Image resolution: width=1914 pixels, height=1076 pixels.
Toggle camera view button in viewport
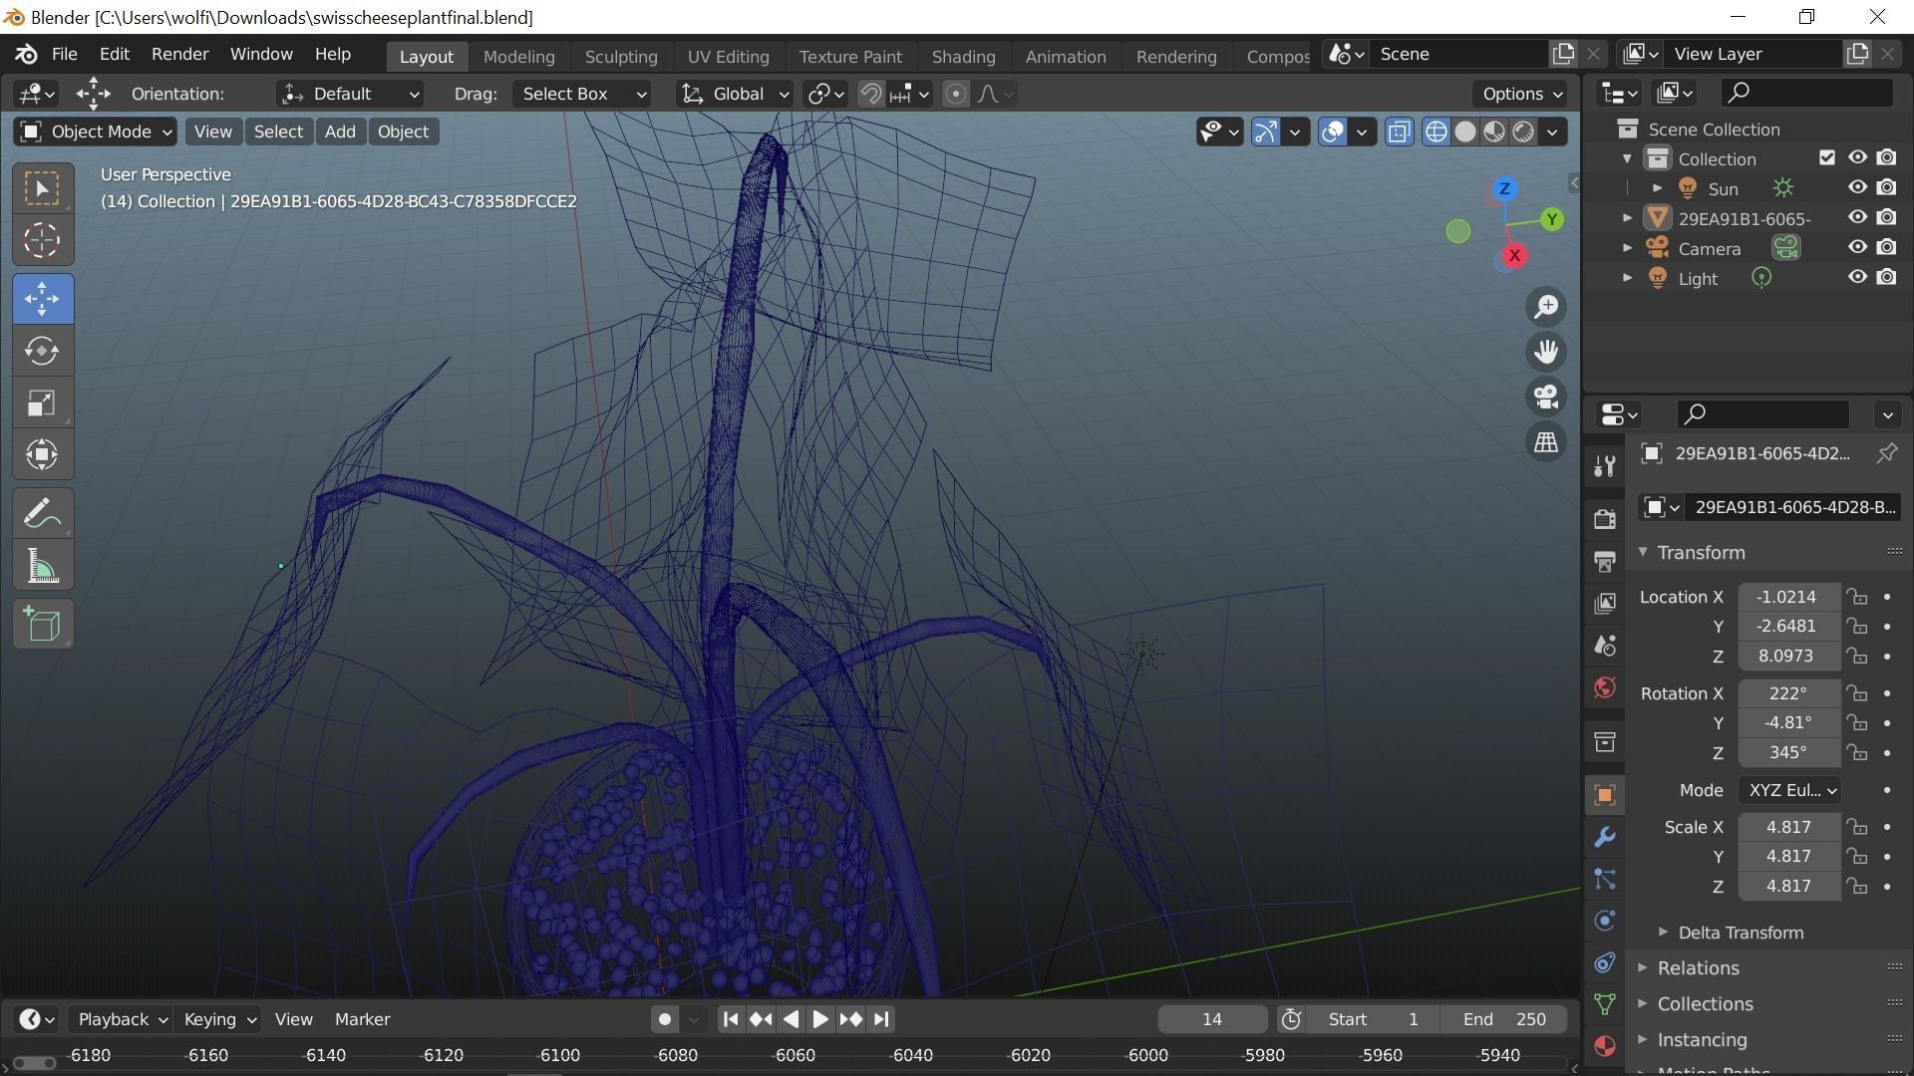pos(1546,397)
